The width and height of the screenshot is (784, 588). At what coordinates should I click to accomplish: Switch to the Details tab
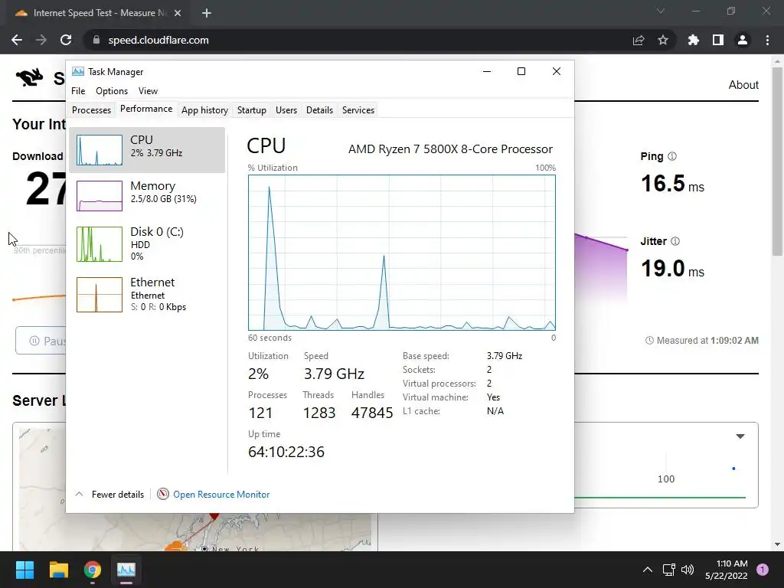tap(319, 110)
